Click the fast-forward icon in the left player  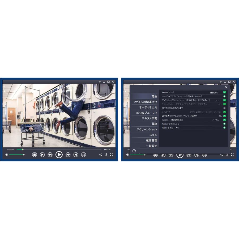pos(68,155)
